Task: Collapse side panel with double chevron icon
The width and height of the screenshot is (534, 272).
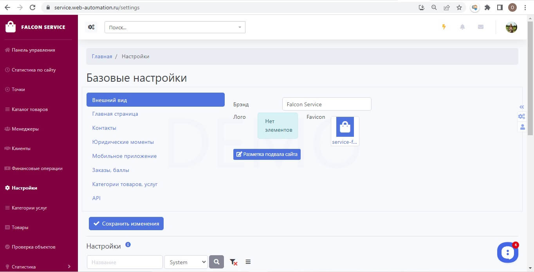Action: click(x=521, y=107)
